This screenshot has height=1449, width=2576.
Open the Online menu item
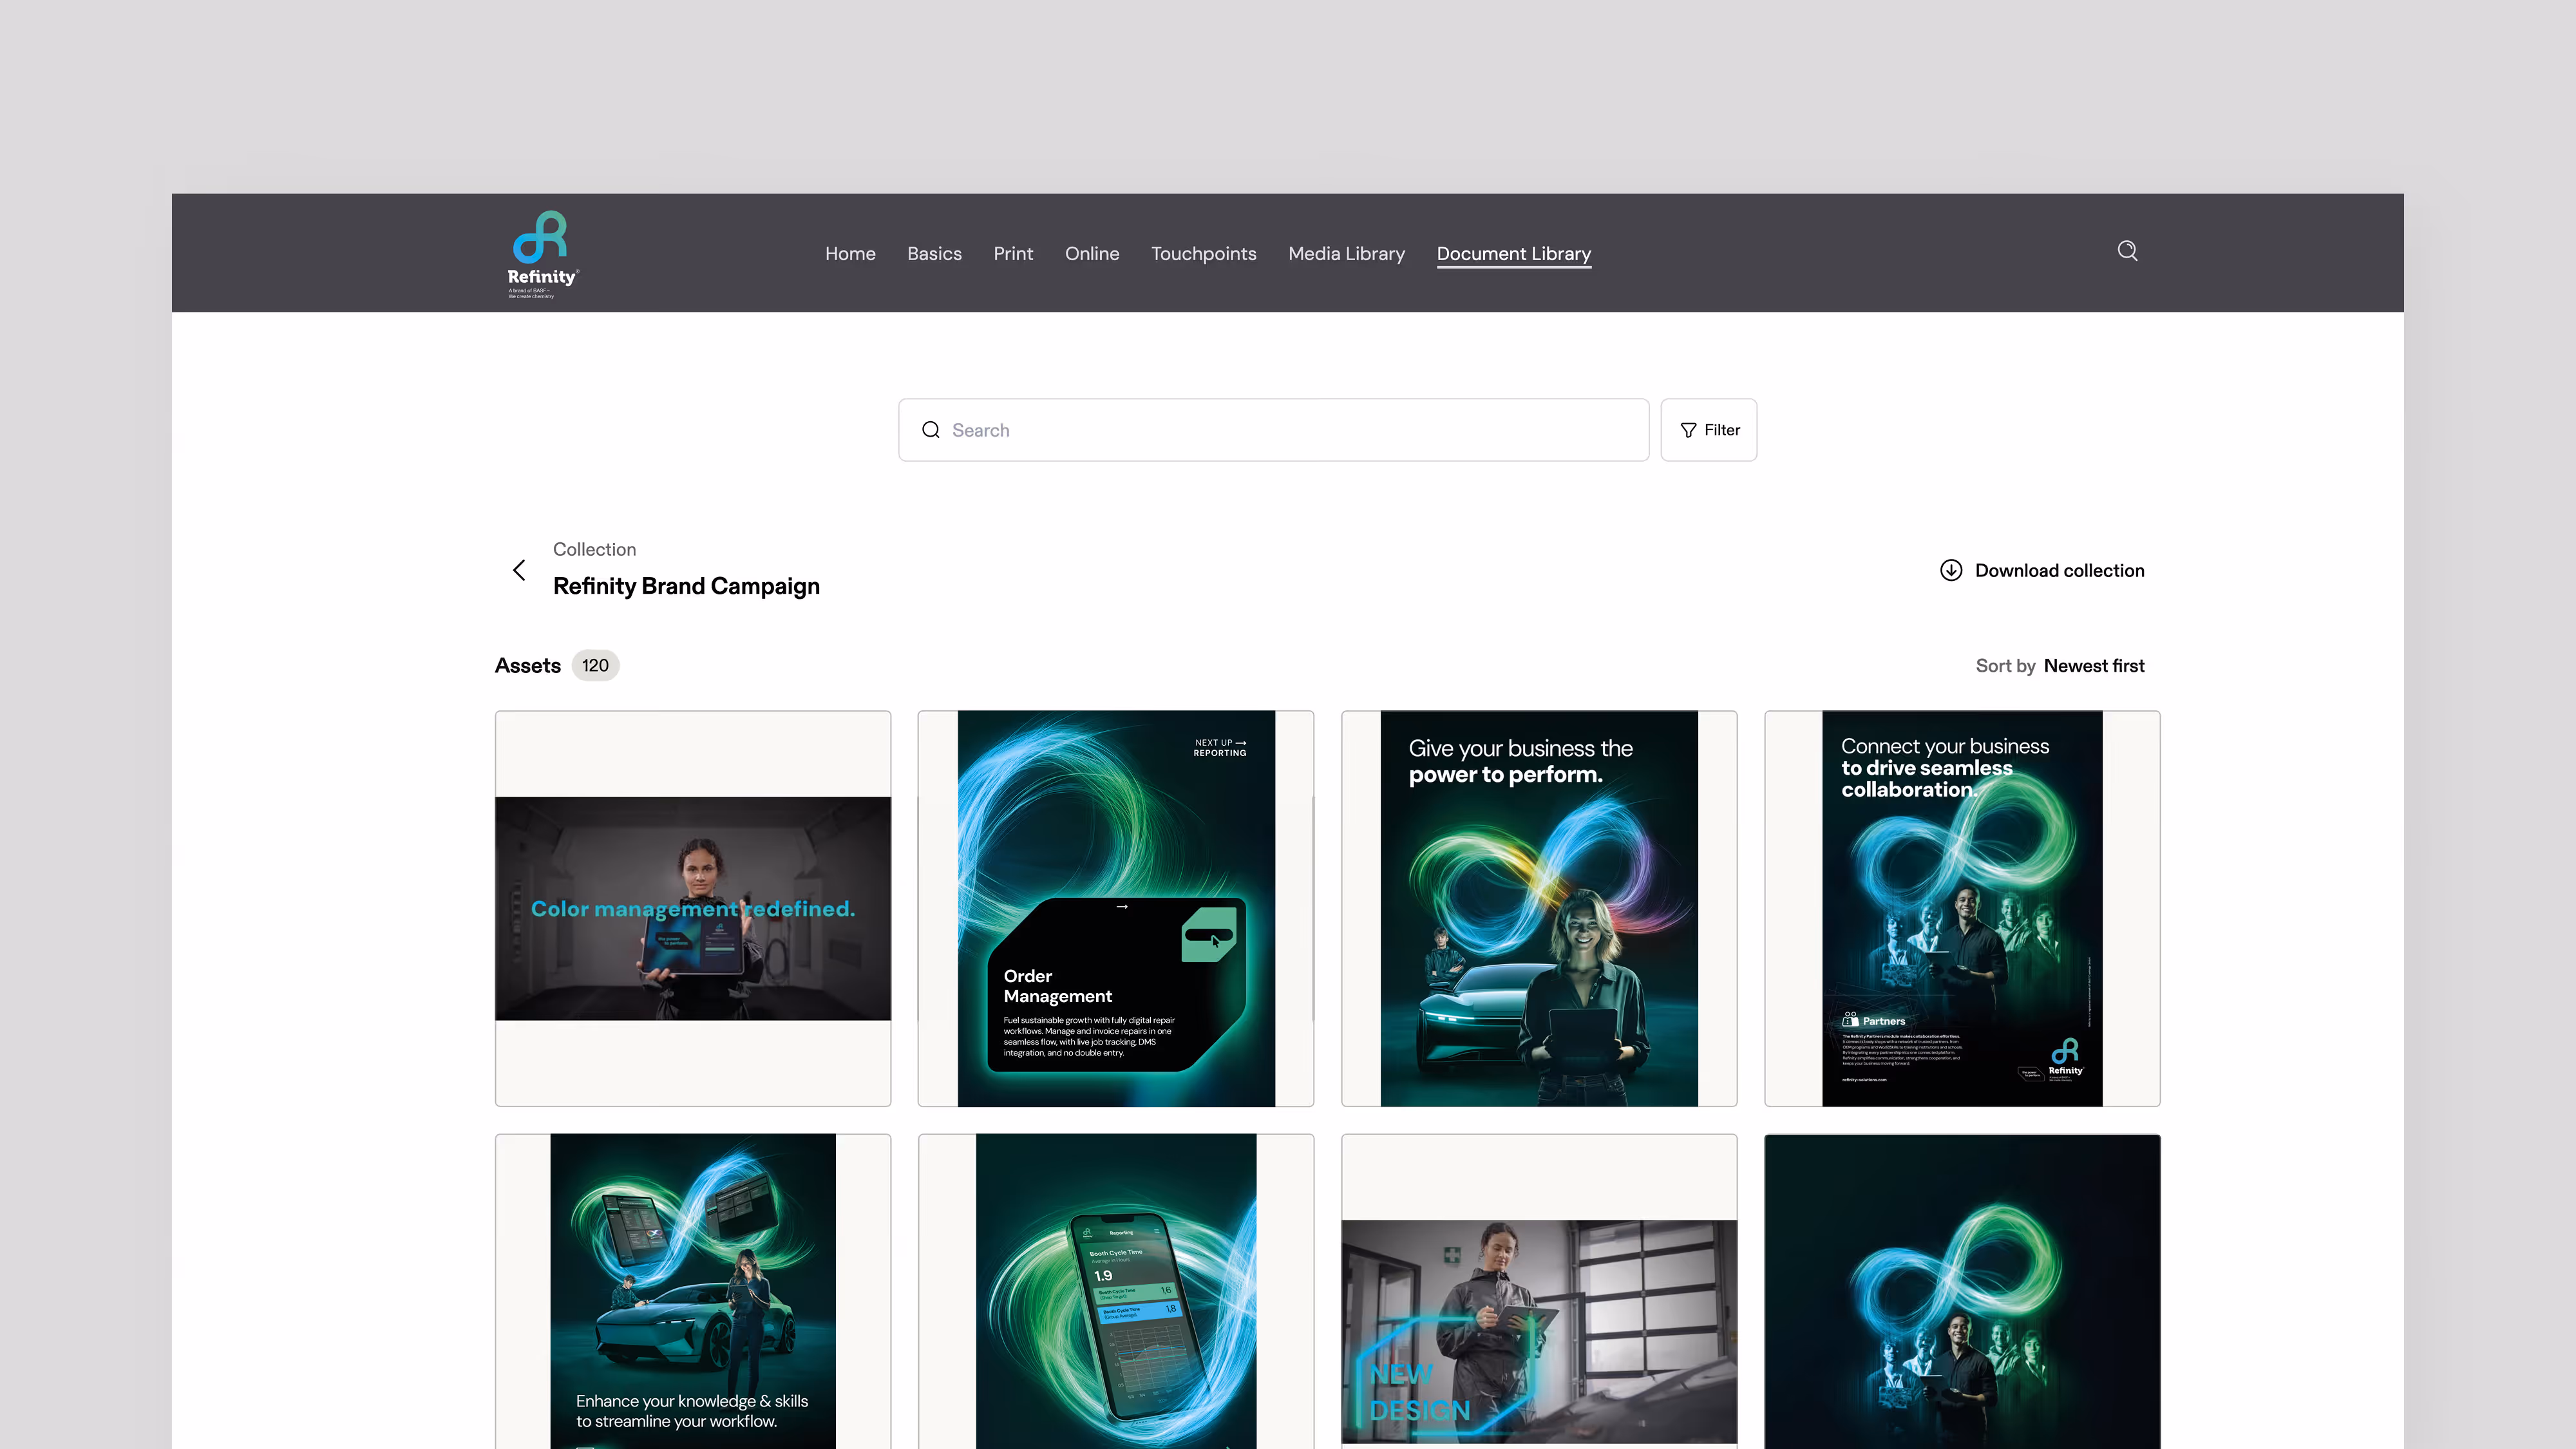tap(1092, 254)
